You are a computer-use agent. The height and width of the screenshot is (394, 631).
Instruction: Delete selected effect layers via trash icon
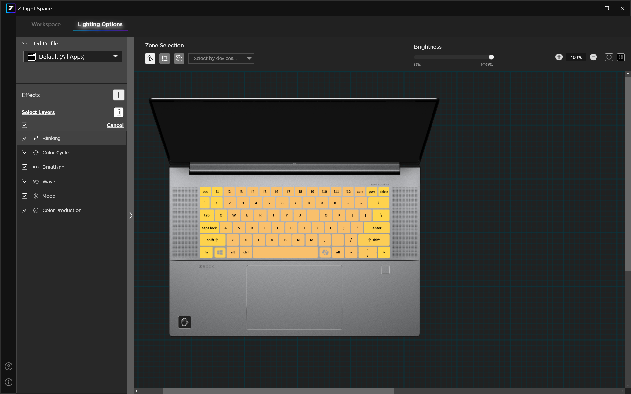[x=119, y=112]
